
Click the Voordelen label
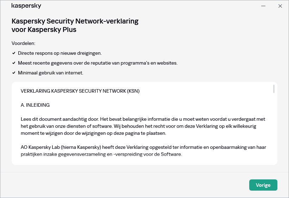click(x=24, y=44)
